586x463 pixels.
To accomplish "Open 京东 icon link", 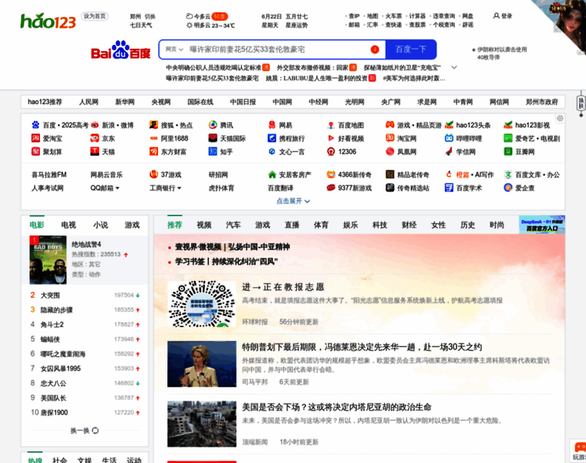I will pos(95,138).
